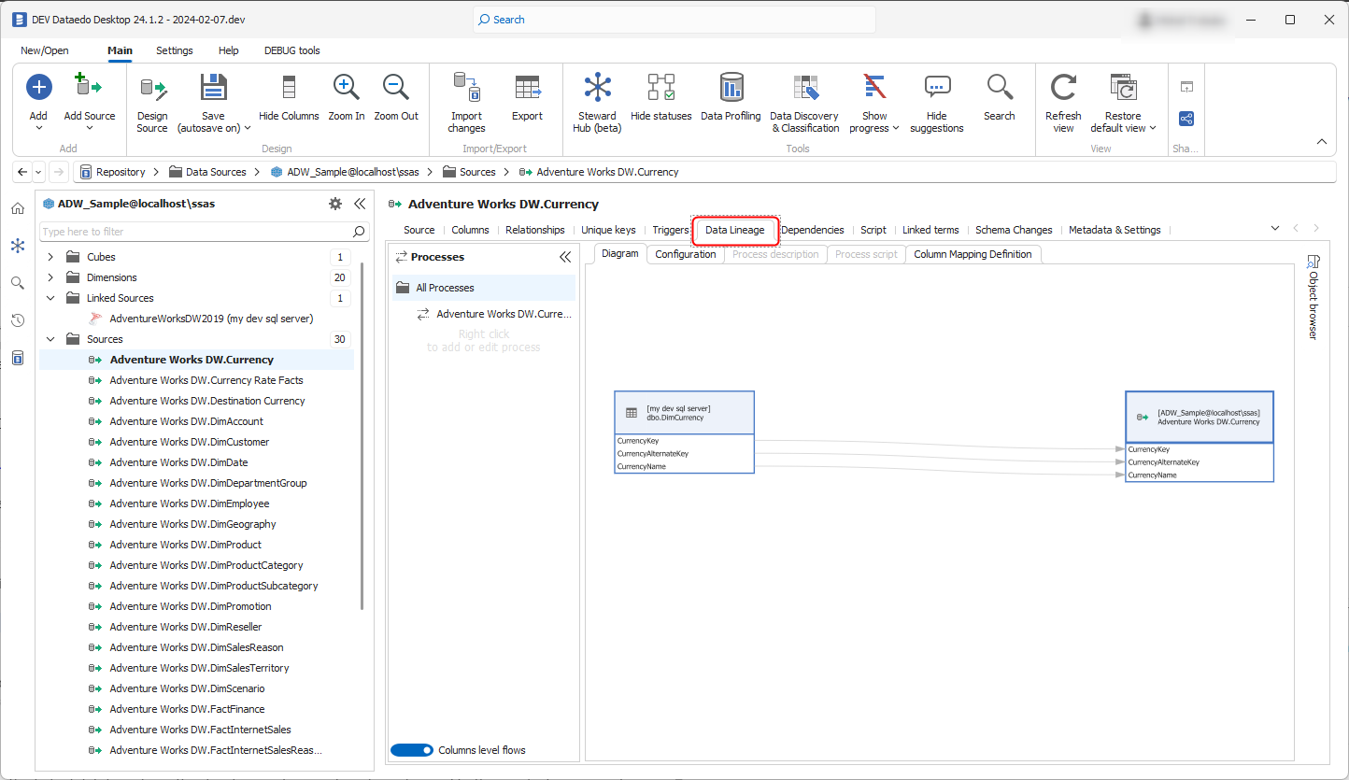
Task: Collapse the Processes panel
Action: click(x=565, y=257)
